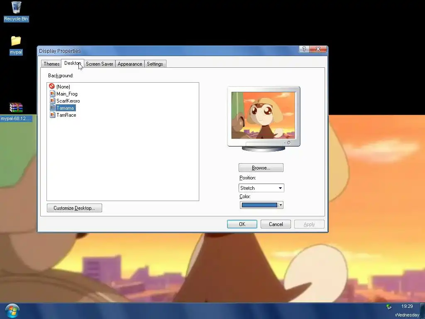This screenshot has width=425, height=319.
Task: Click the TamRace image file icon
Action: pyautogui.click(x=53, y=115)
